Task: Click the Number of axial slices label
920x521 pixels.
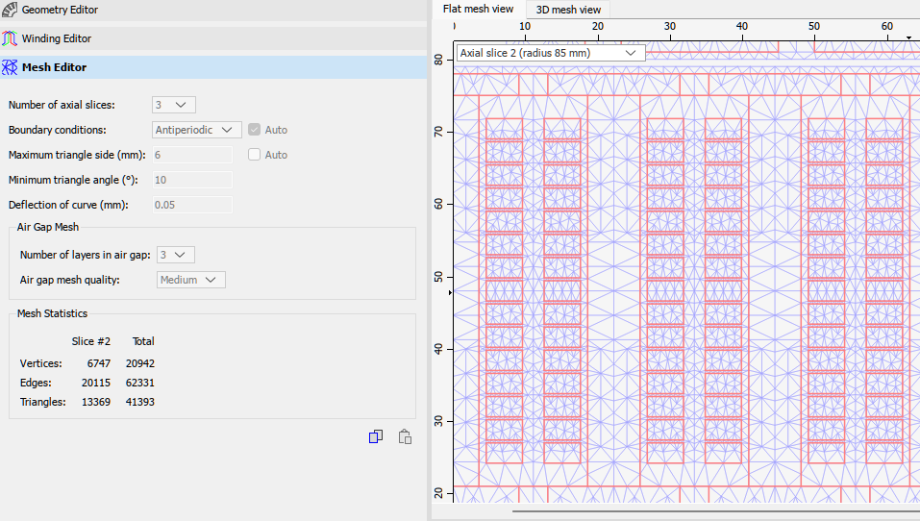Action: coord(62,105)
